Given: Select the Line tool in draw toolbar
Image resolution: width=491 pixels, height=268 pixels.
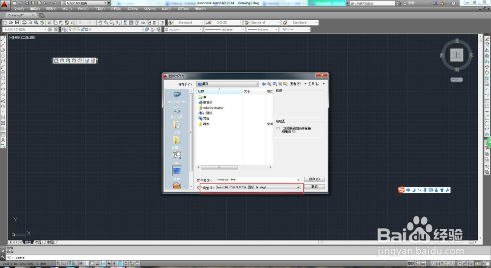Looking at the screenshot, I should point(3,39).
